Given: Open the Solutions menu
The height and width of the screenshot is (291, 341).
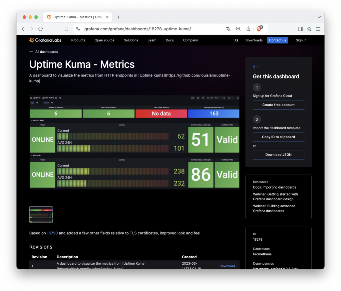Looking at the screenshot, I should point(131,40).
